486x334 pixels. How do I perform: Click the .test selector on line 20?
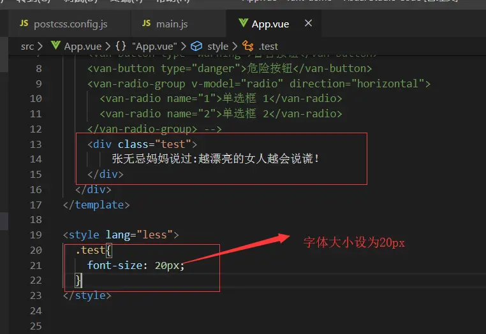tap(90, 250)
